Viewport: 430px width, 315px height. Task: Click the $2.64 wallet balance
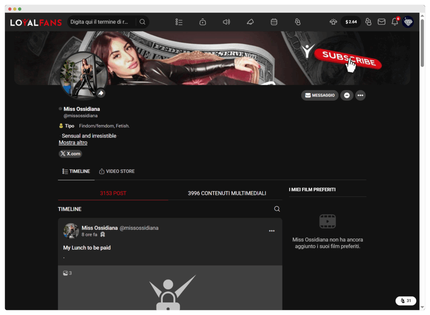click(x=351, y=22)
